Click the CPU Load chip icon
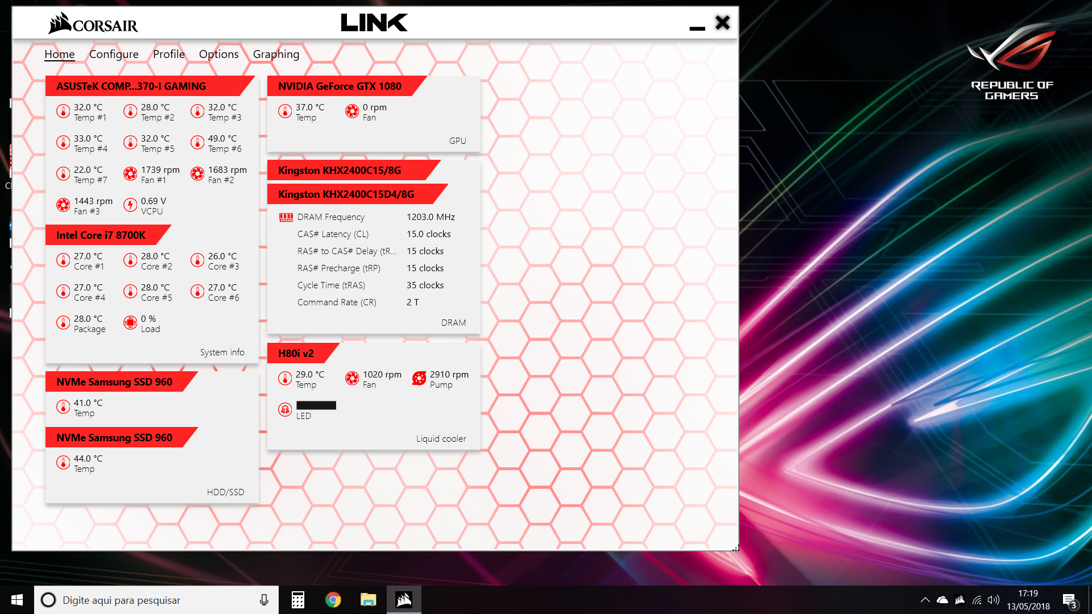This screenshot has width=1092, height=614. point(130,323)
